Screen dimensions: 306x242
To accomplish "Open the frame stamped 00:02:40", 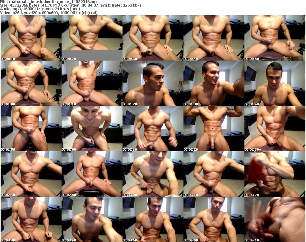I will pyautogui.click(x=31, y=174).
